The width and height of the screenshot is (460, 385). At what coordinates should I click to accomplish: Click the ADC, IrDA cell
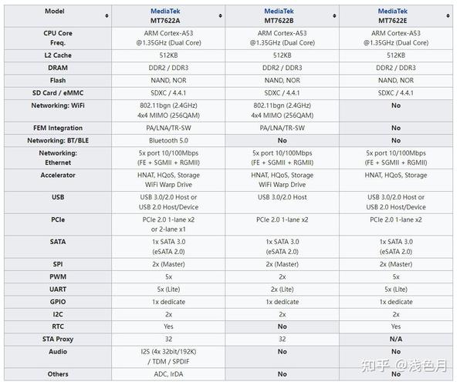(x=168, y=374)
